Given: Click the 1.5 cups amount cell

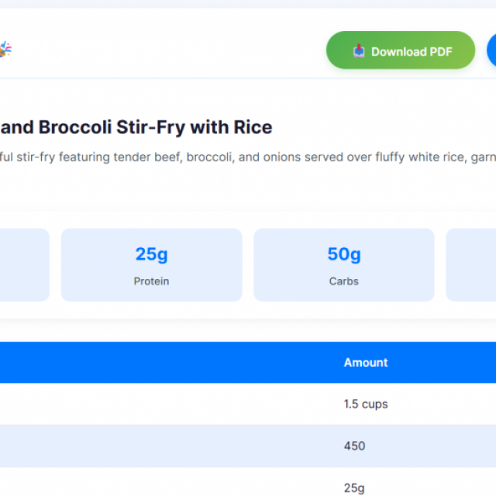Looking at the screenshot, I should click(366, 404).
